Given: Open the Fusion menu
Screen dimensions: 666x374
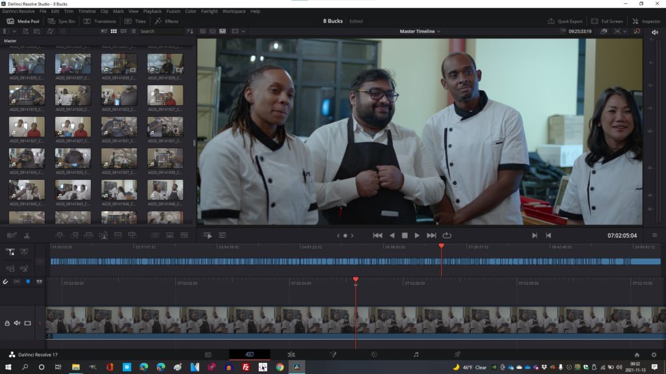Looking at the screenshot, I should (x=173, y=11).
